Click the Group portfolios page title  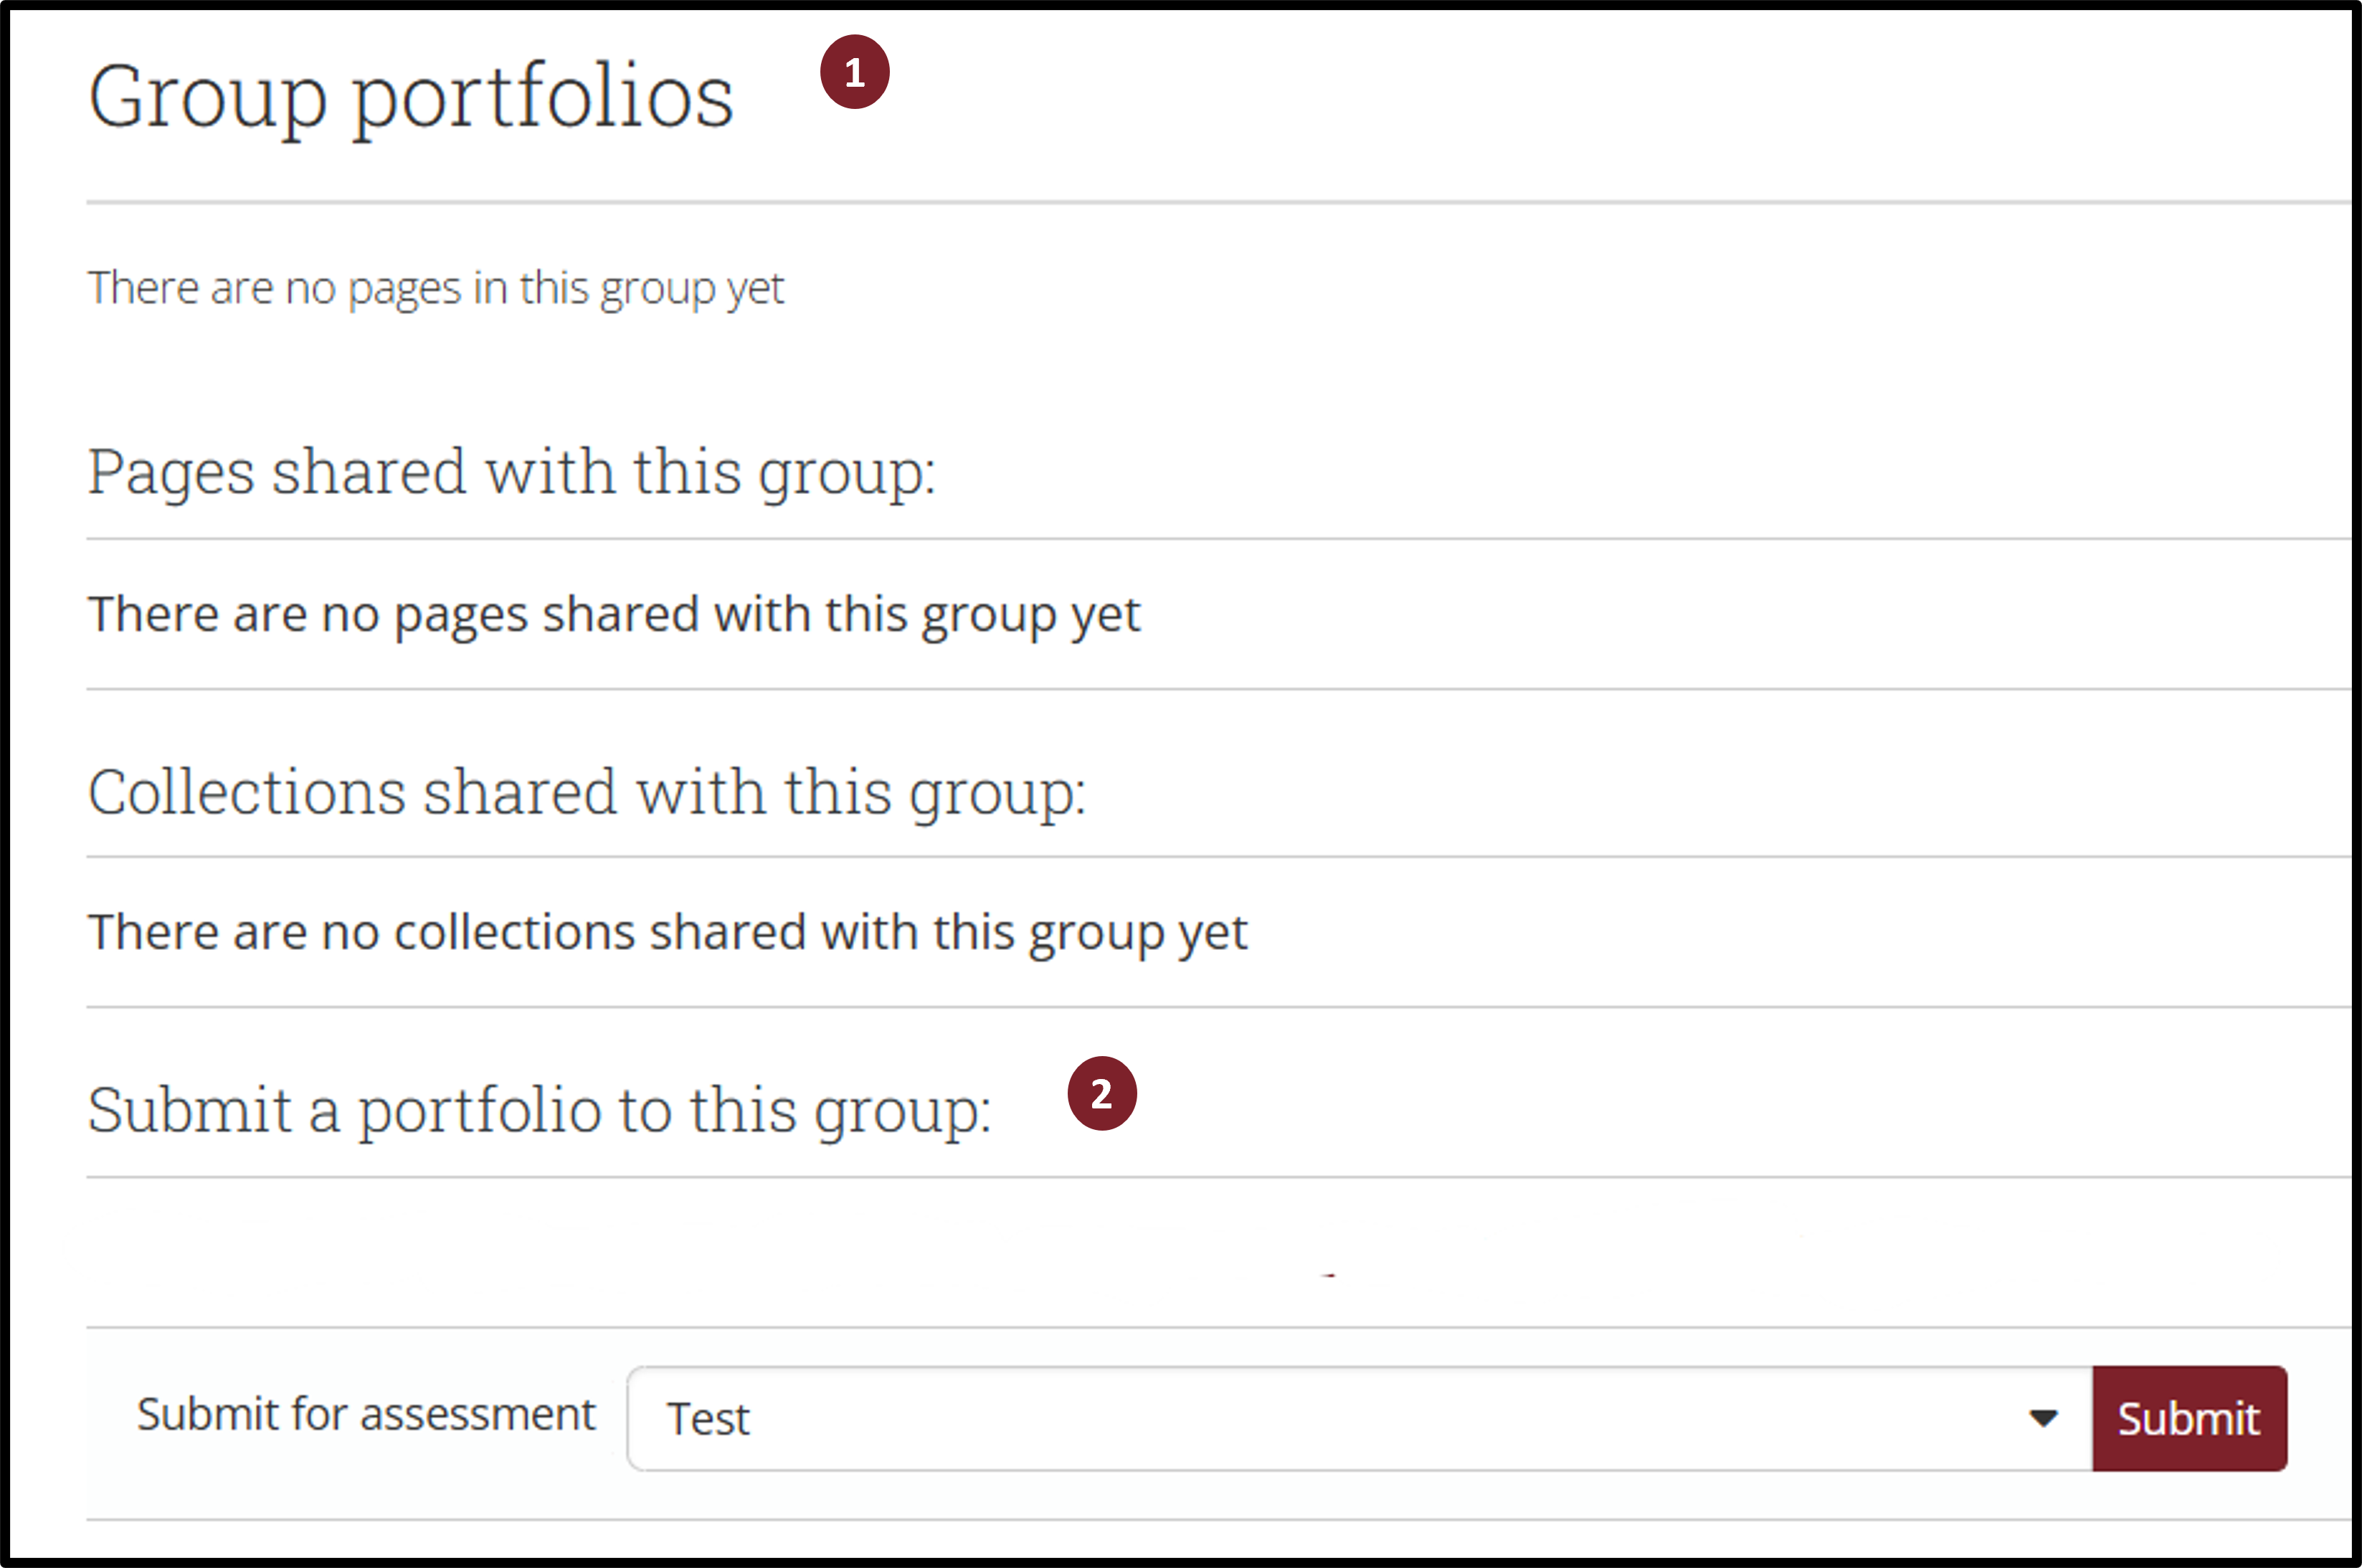(x=411, y=97)
